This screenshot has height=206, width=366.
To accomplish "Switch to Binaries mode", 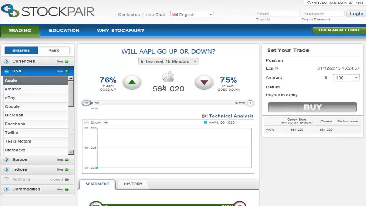I will coord(21,50).
